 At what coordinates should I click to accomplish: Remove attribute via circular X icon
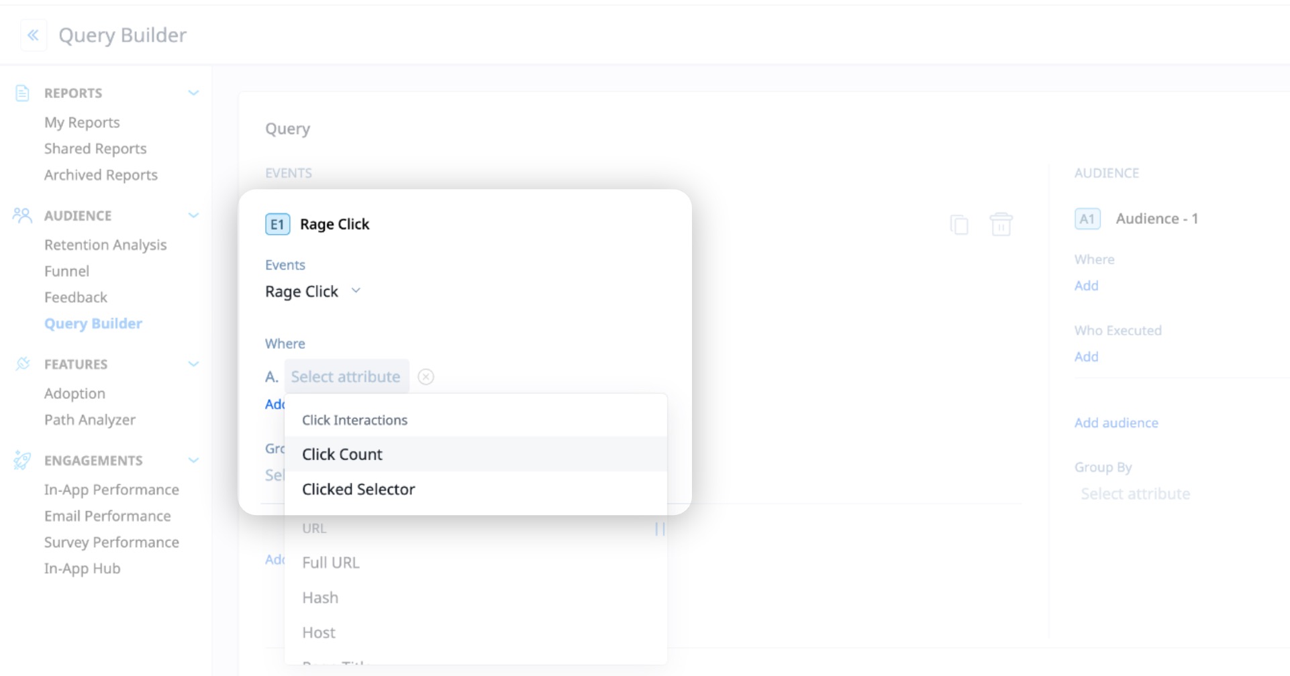click(x=426, y=377)
